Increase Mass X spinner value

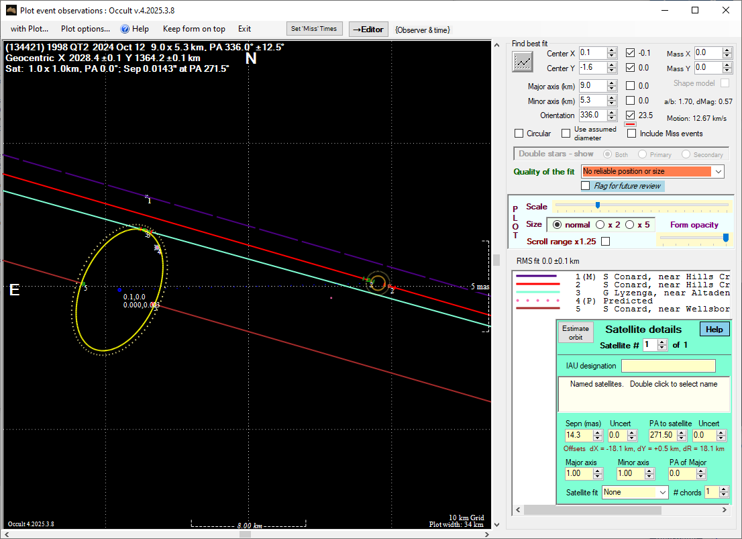click(x=727, y=50)
